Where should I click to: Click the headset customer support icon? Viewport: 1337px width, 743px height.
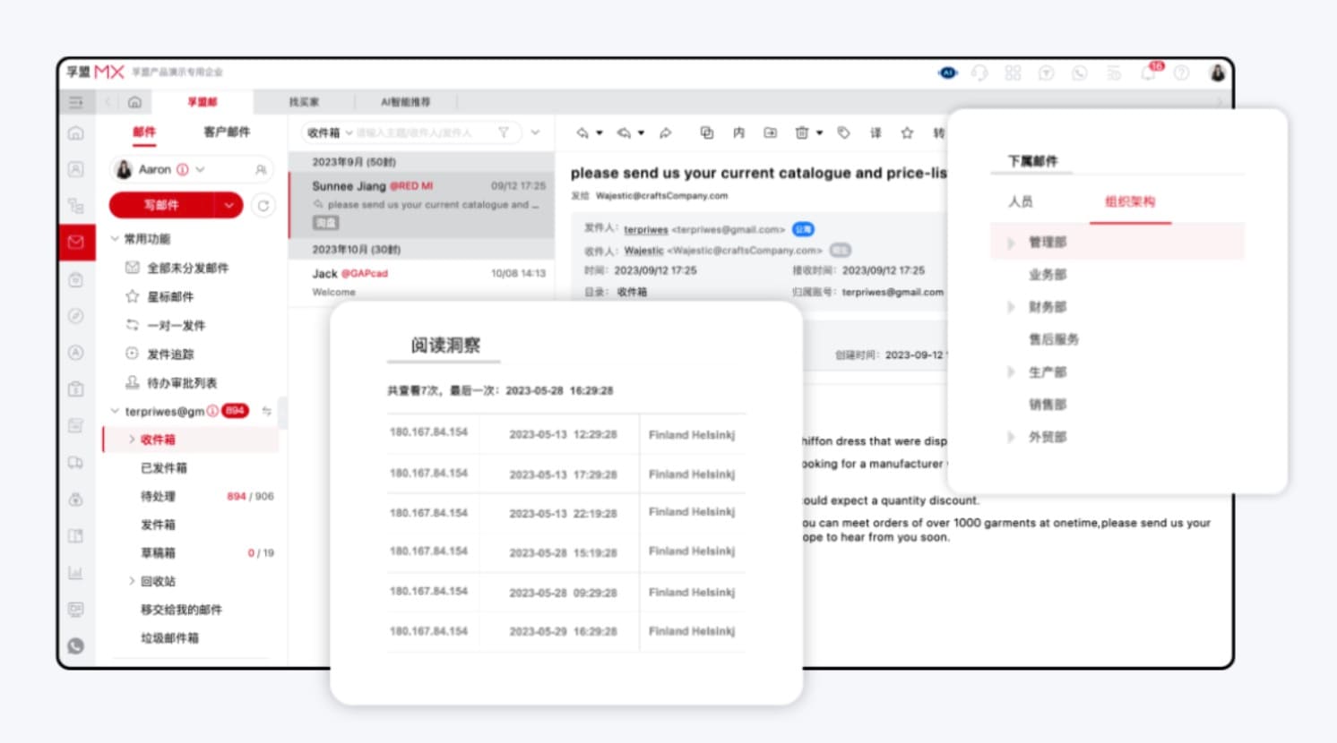pyautogui.click(x=979, y=73)
